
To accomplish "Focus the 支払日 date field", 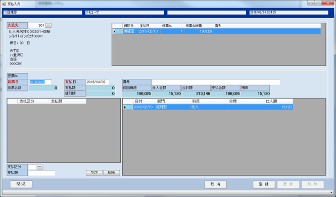I will tap(98, 82).
